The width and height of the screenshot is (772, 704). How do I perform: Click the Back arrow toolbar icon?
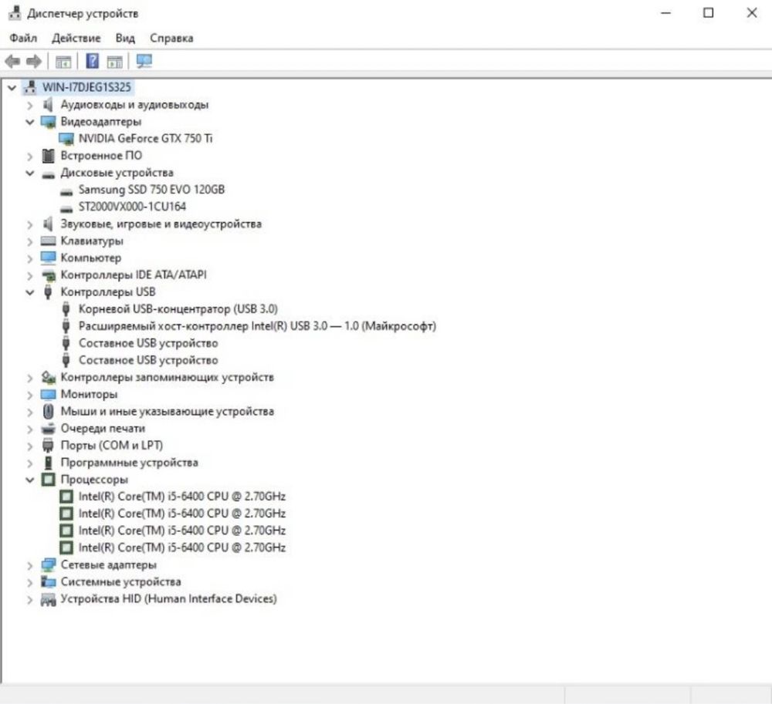pos(12,62)
